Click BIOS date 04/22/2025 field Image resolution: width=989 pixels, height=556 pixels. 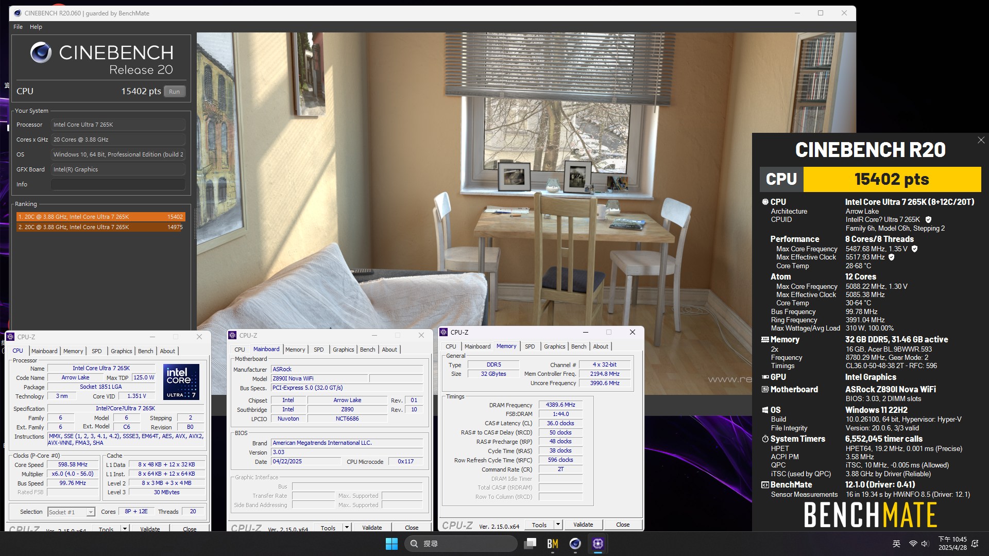click(306, 461)
